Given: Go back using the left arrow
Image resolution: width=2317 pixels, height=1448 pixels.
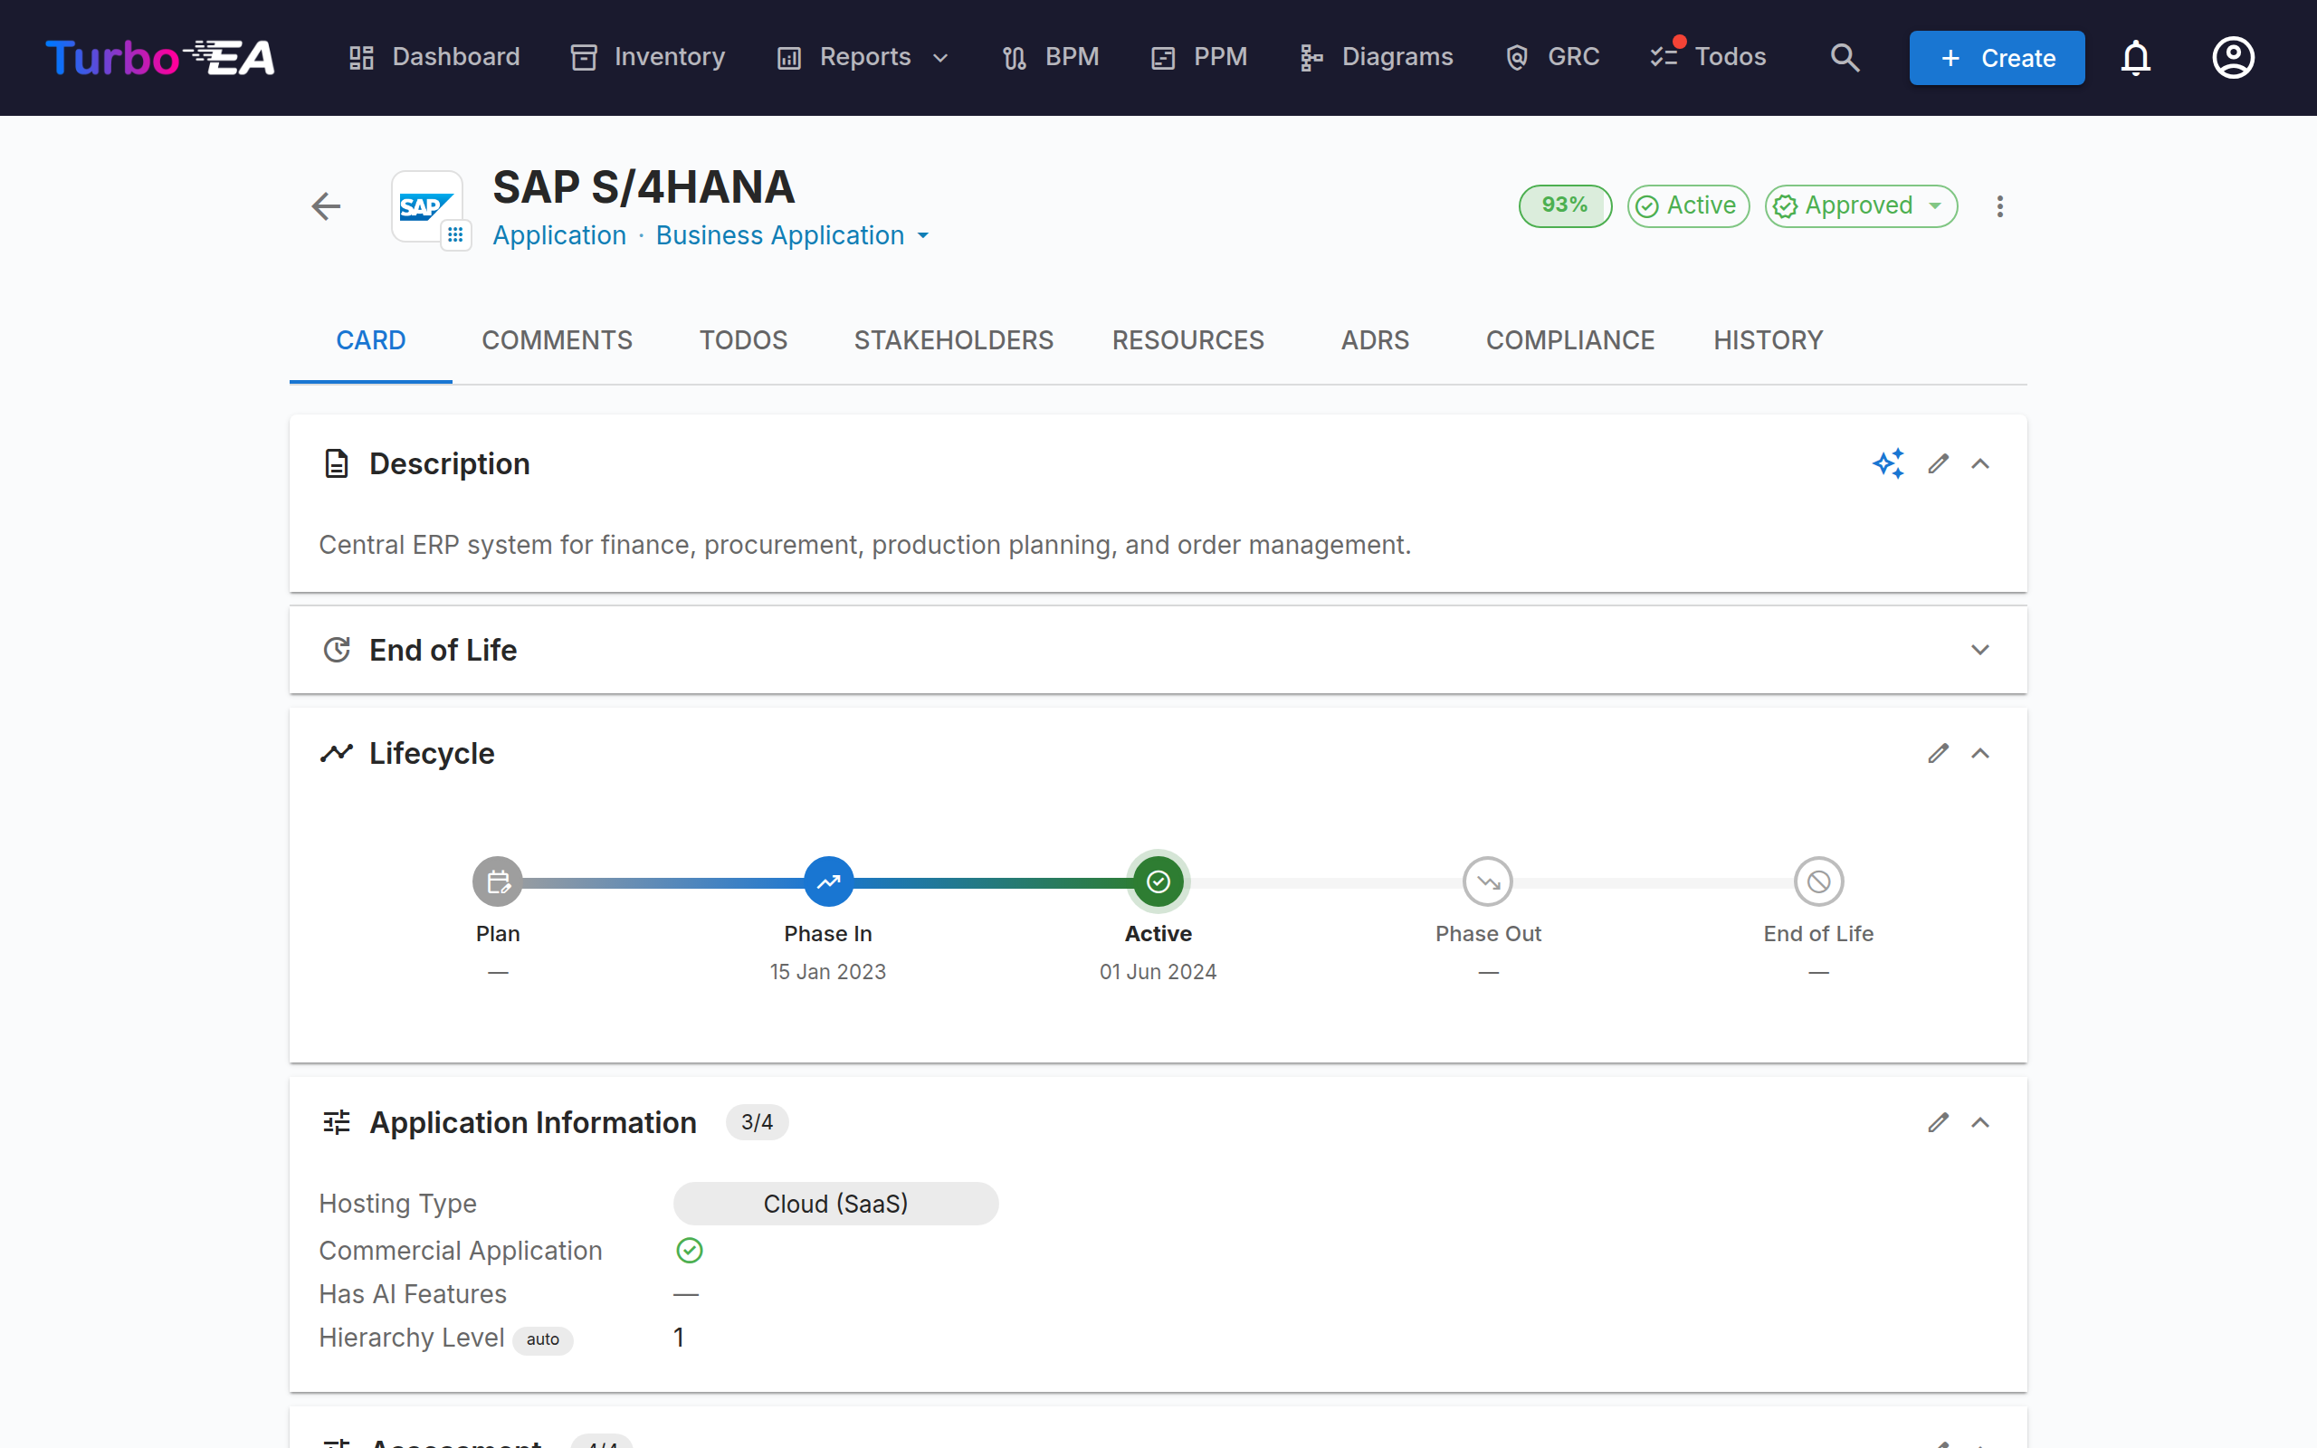Looking at the screenshot, I should 327,206.
